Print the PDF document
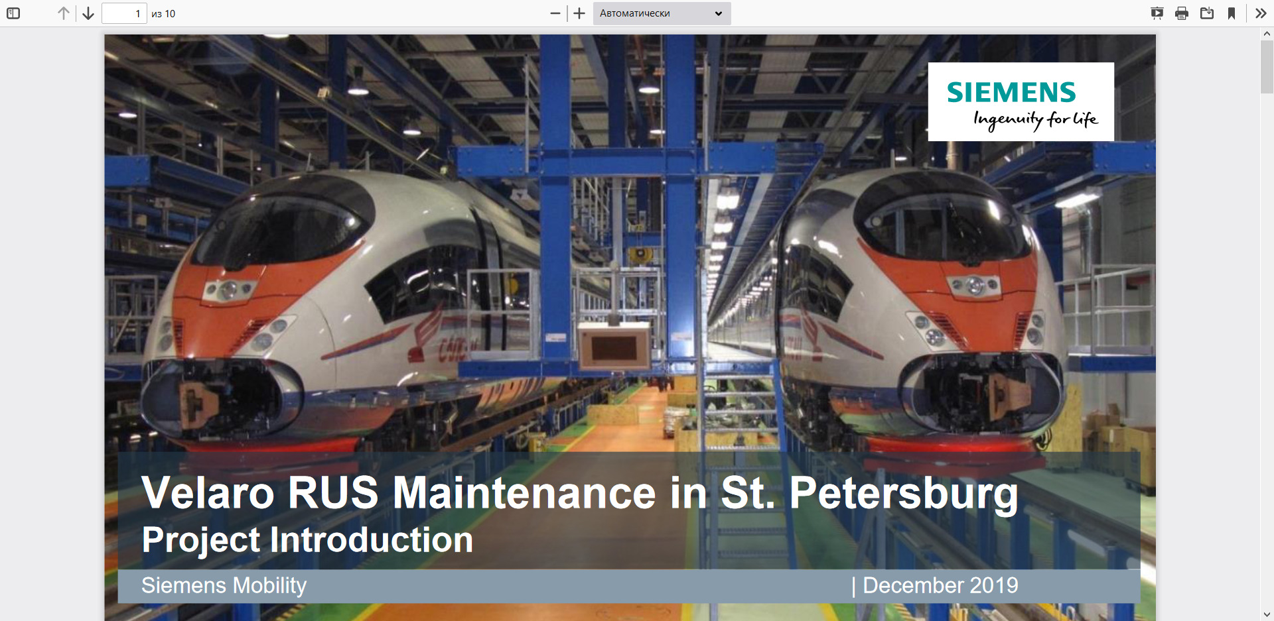This screenshot has width=1274, height=621. (x=1182, y=13)
